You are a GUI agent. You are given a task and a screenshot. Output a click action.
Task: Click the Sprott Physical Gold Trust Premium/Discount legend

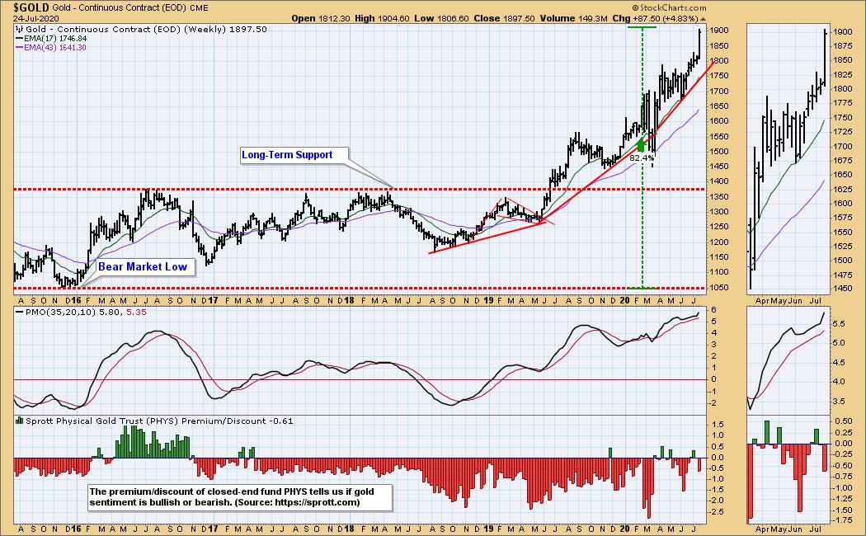point(159,421)
